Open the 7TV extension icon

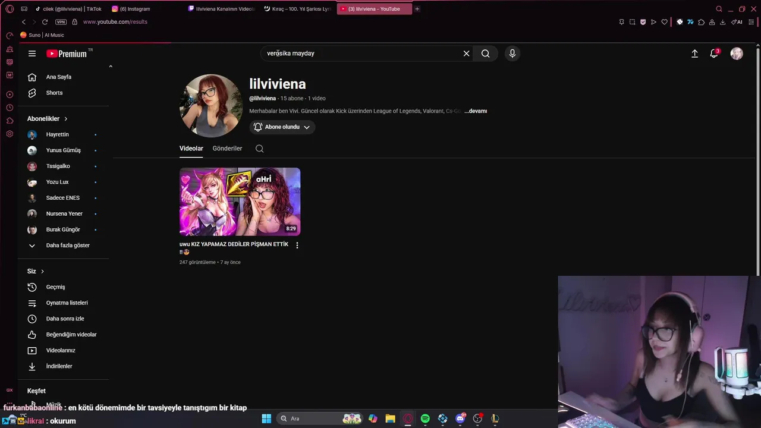pos(690,22)
